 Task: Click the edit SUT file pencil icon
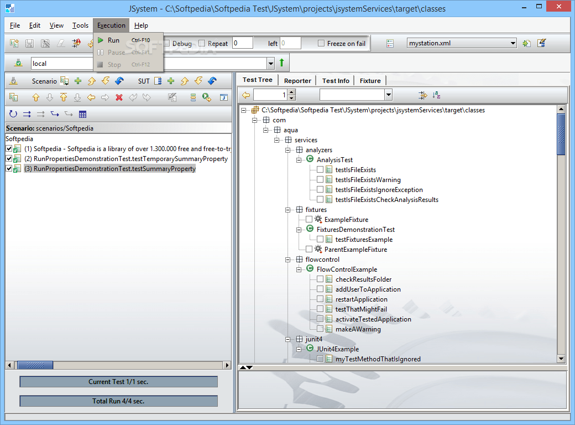541,43
